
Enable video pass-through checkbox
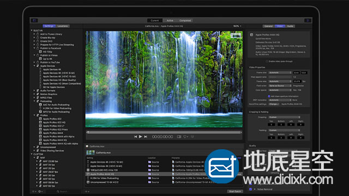[x=267, y=62]
